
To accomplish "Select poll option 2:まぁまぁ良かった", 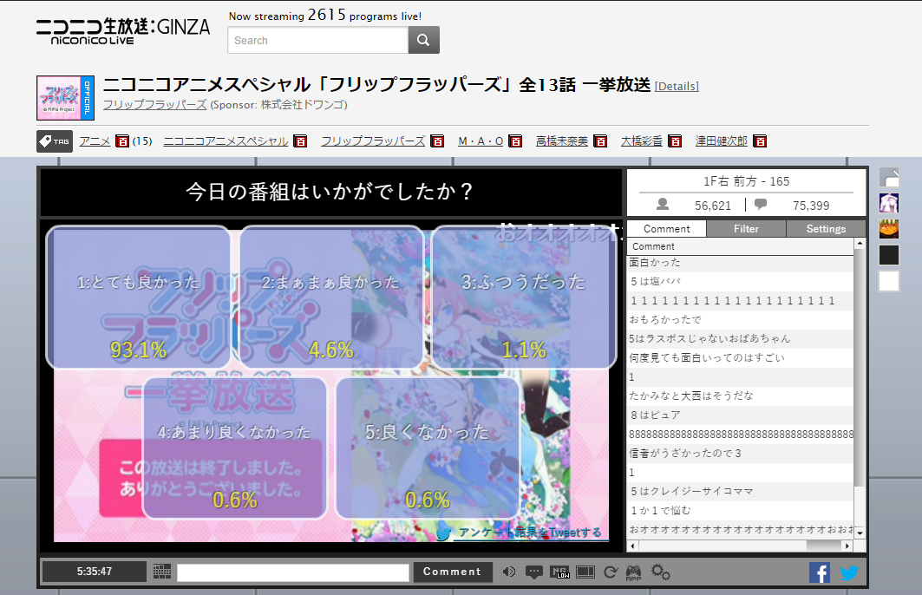I will click(x=331, y=297).
